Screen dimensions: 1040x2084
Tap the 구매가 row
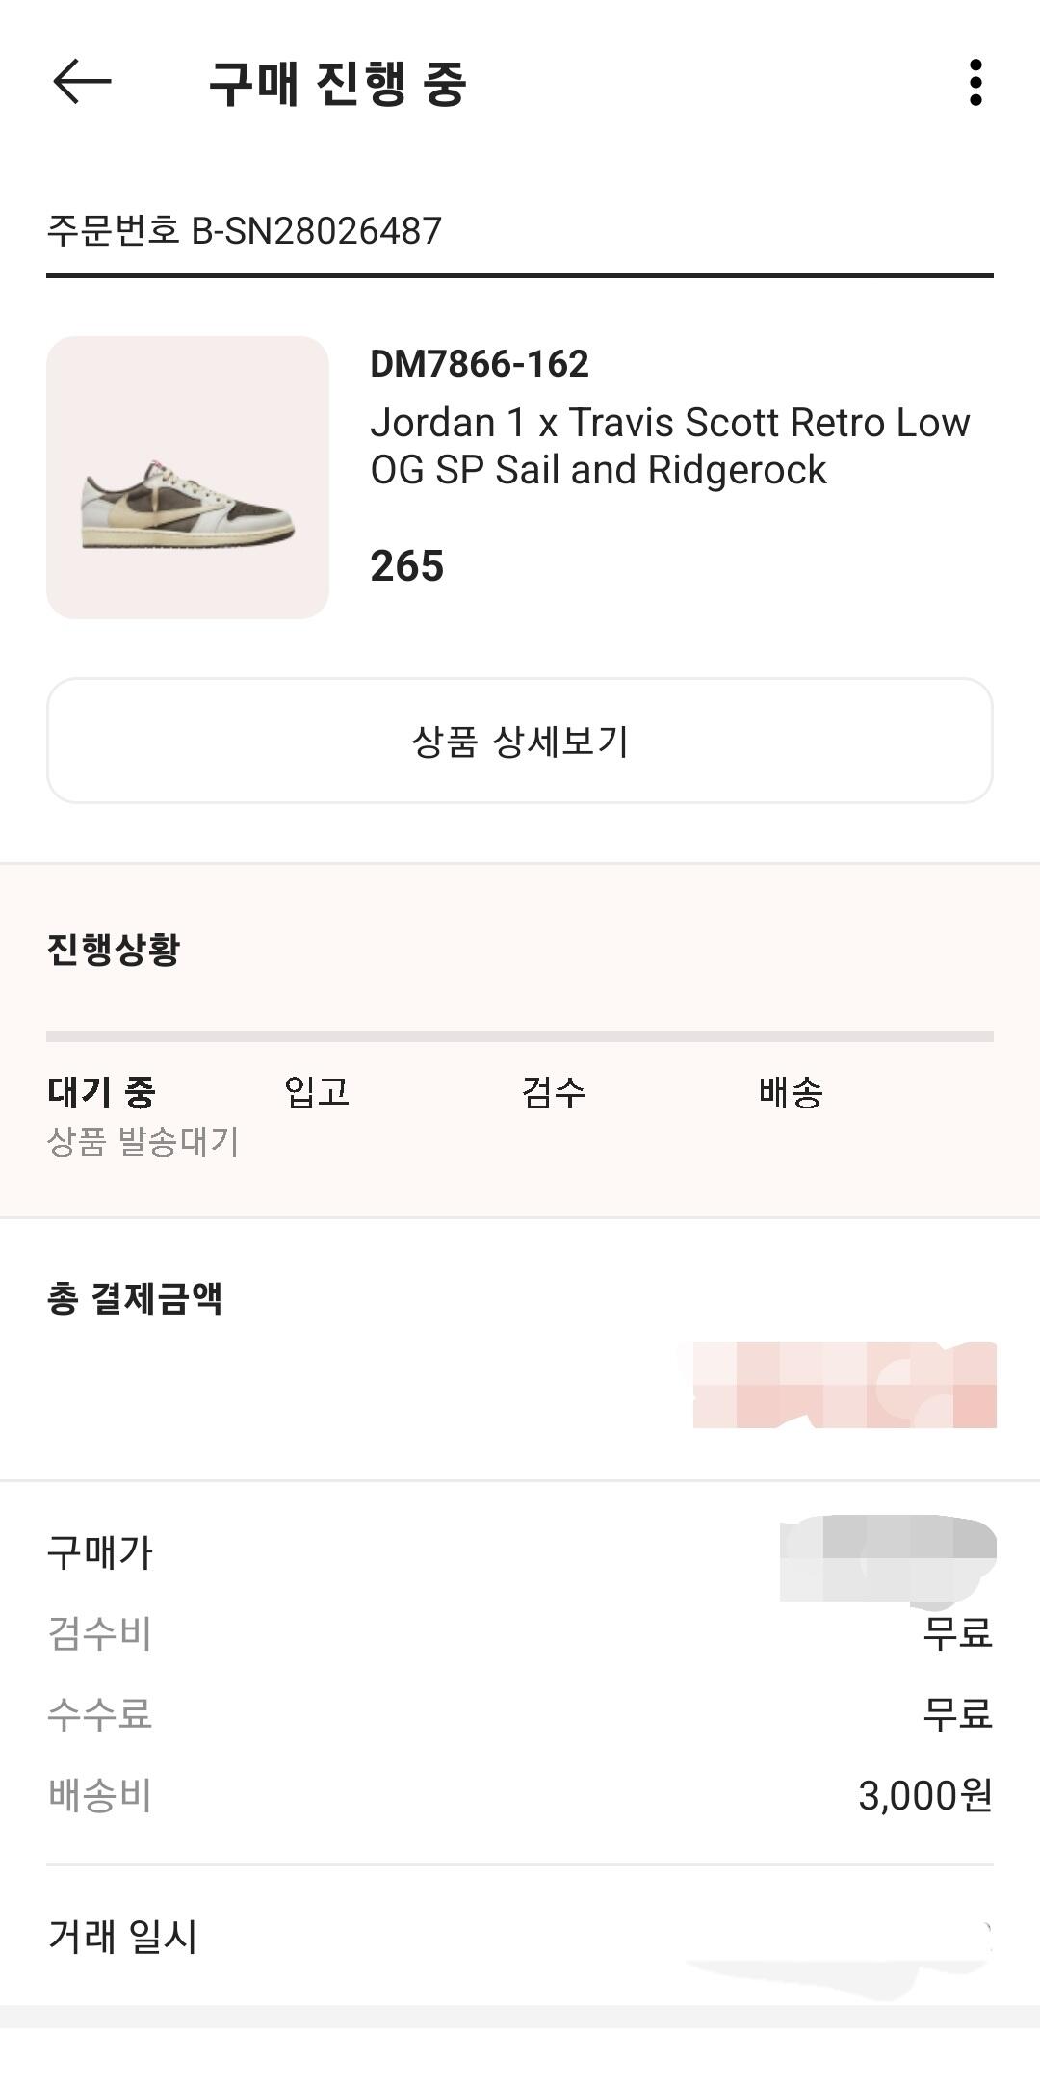[520, 1552]
